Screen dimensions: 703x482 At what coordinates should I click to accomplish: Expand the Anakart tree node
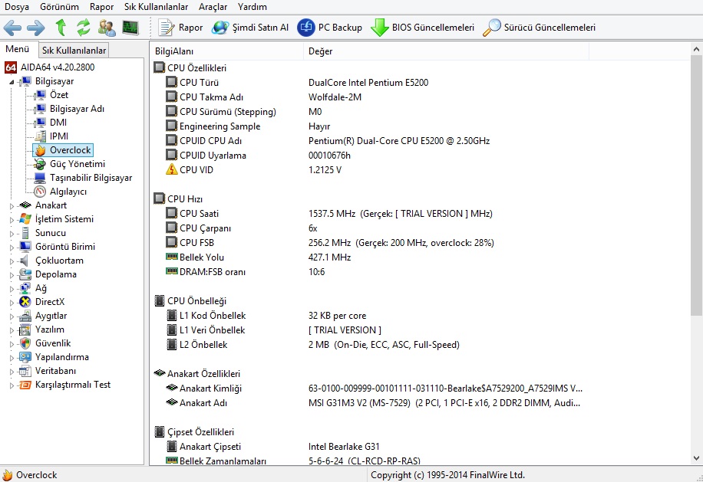12,206
